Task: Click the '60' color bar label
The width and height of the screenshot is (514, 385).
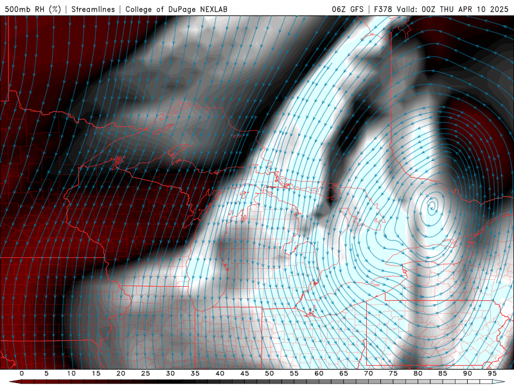Action: click(x=319, y=373)
